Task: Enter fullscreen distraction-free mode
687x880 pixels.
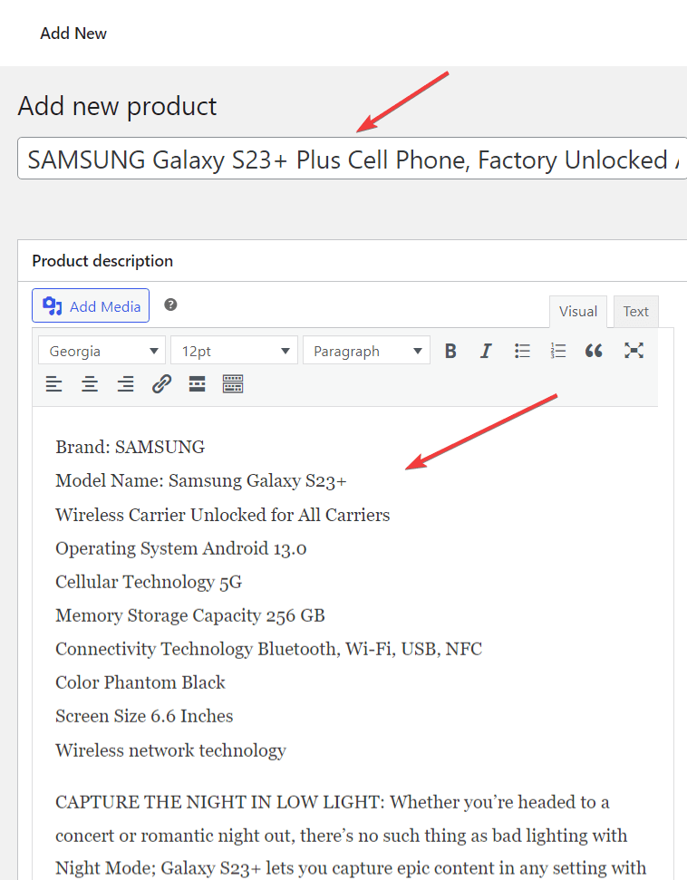Action: tap(634, 351)
